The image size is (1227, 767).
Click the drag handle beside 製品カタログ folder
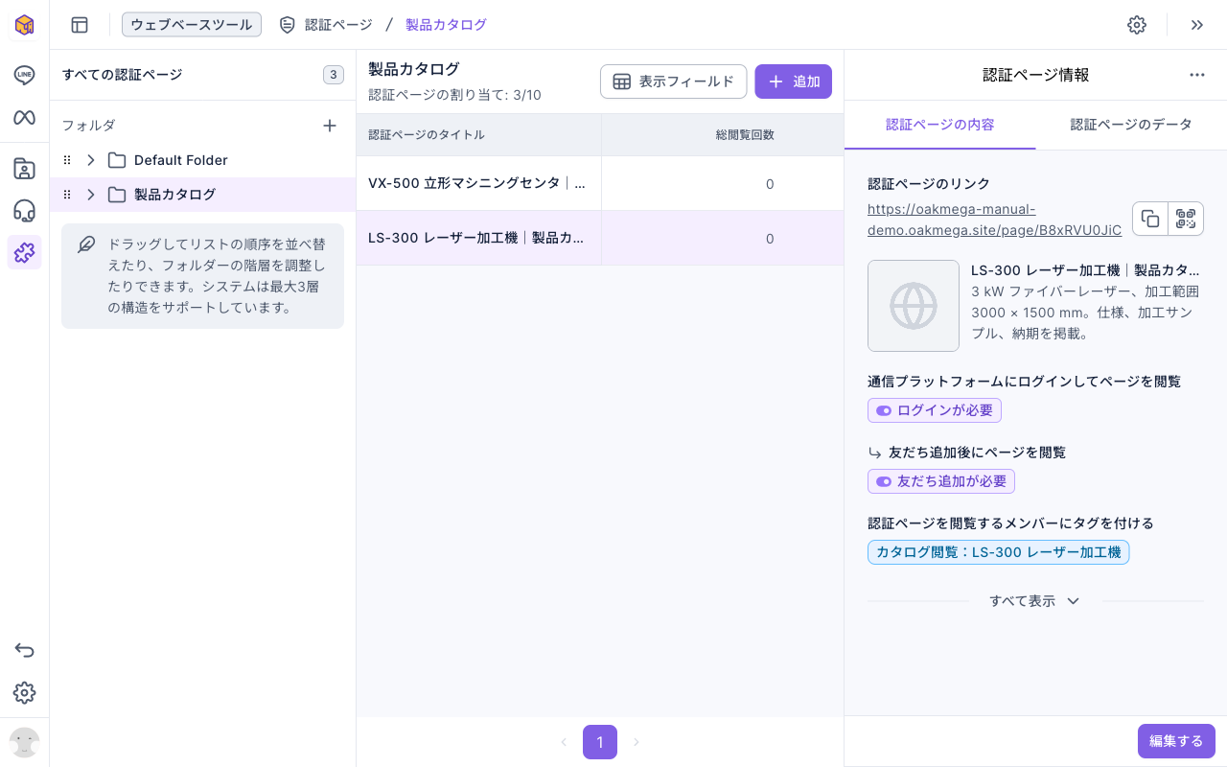67,195
